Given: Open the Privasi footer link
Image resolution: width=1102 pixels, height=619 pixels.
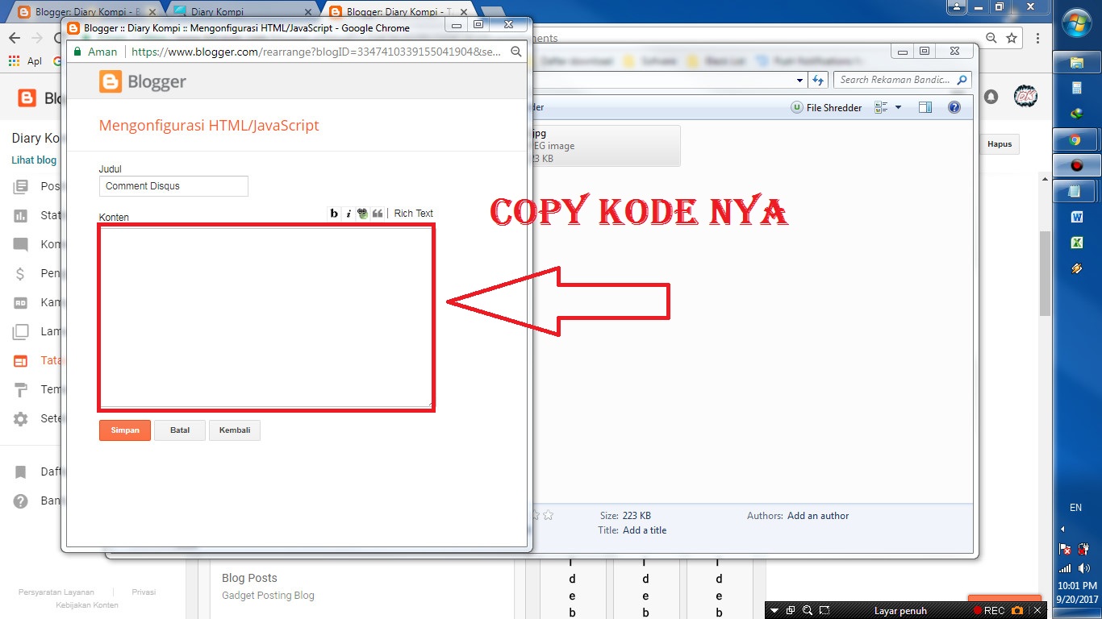Looking at the screenshot, I should point(144,592).
